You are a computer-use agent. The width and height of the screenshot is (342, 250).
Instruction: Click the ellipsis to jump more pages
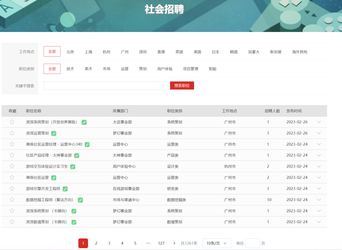[x=148, y=243]
